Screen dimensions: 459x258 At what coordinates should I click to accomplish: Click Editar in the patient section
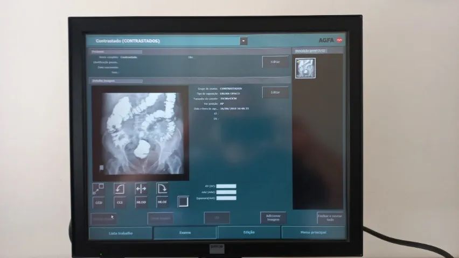pos(275,62)
